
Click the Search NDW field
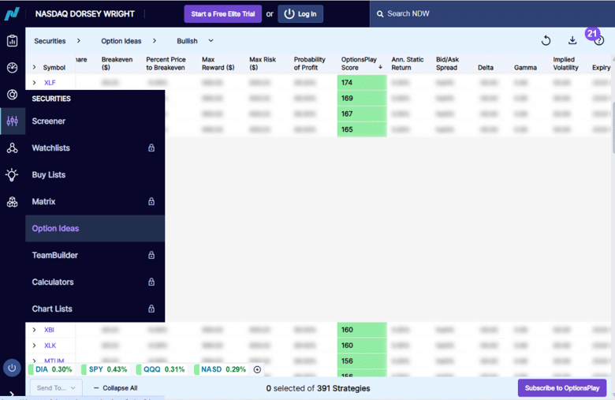[x=492, y=13]
